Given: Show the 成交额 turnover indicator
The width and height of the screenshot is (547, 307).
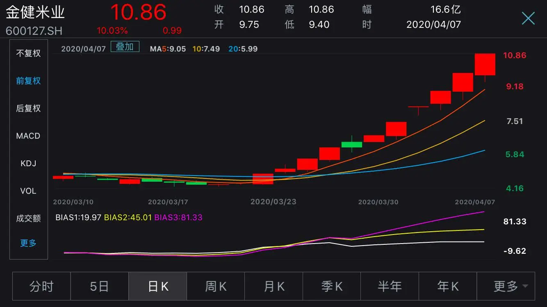Looking at the screenshot, I should point(28,218).
